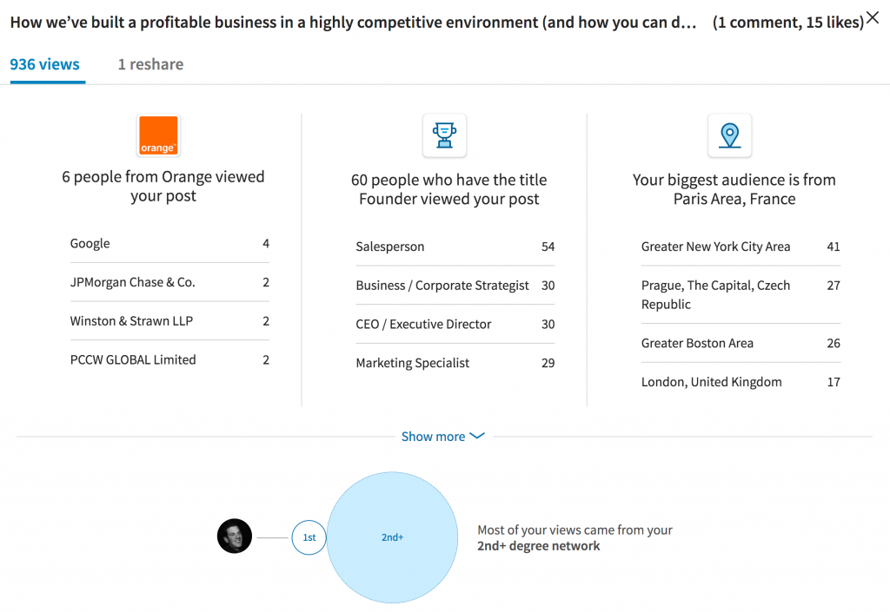Image resolution: width=890 pixels, height=612 pixels.
Task: Click the Winston & Strawn LLP entry
Action: point(169,321)
